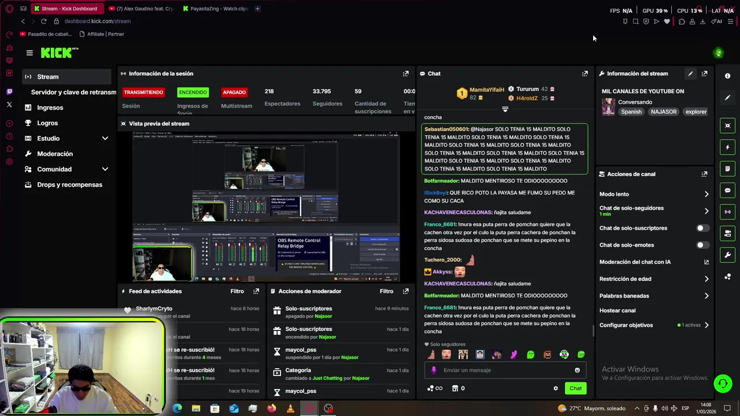
Task: Open the emoji picker in chat input
Action: (577, 370)
